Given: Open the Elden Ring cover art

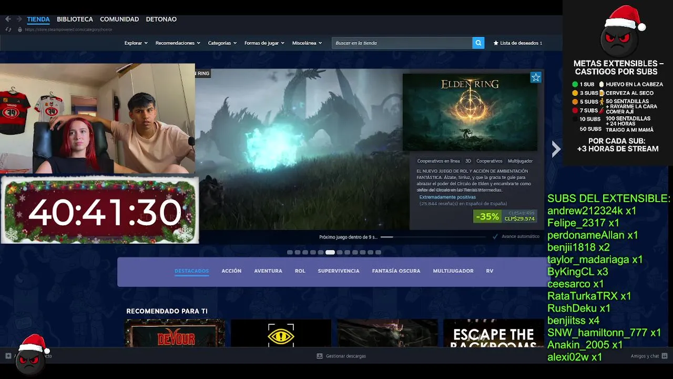Looking at the screenshot, I should [470, 112].
